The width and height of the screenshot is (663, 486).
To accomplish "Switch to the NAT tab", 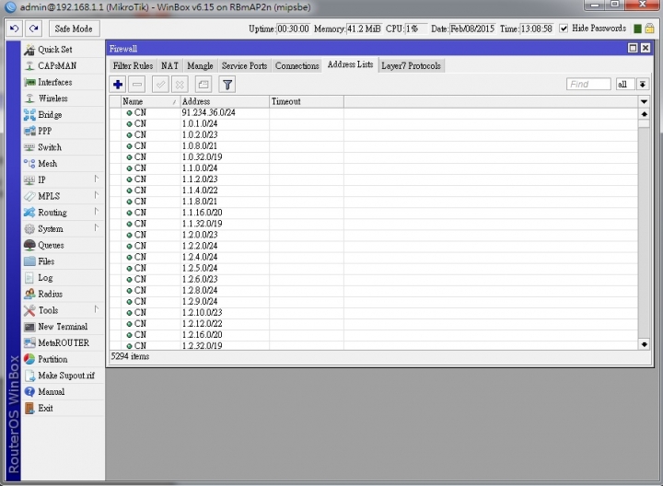I will pos(170,66).
